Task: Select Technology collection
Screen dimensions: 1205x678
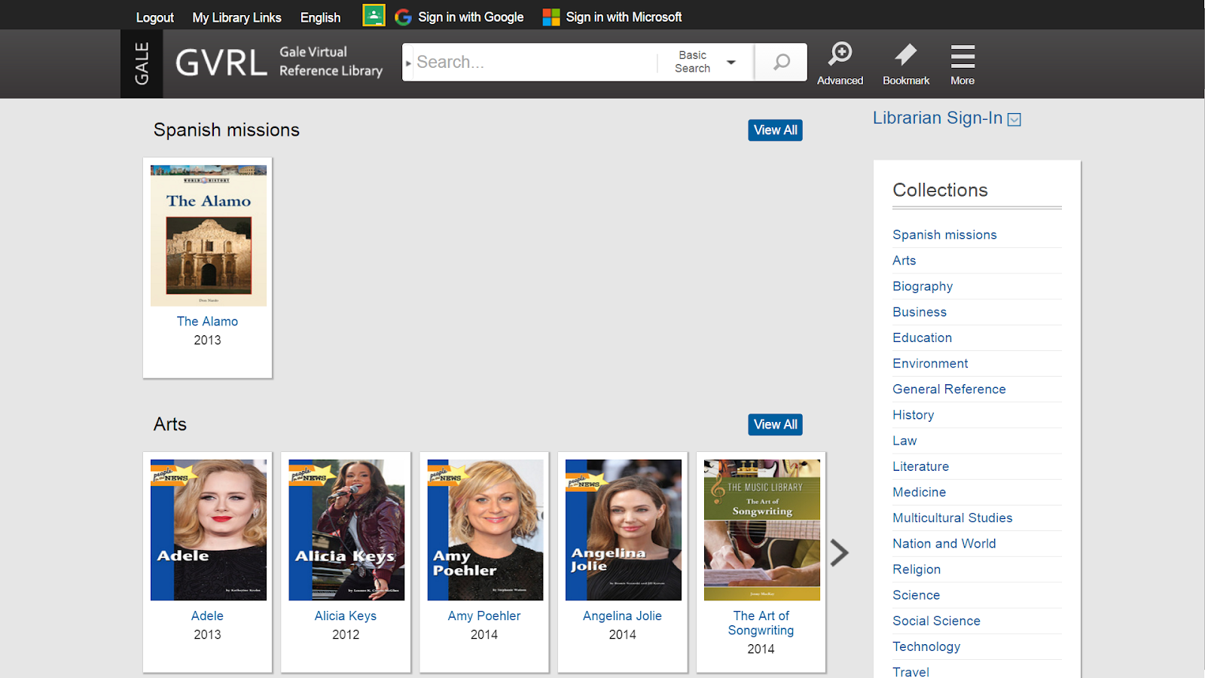Action: click(x=926, y=646)
